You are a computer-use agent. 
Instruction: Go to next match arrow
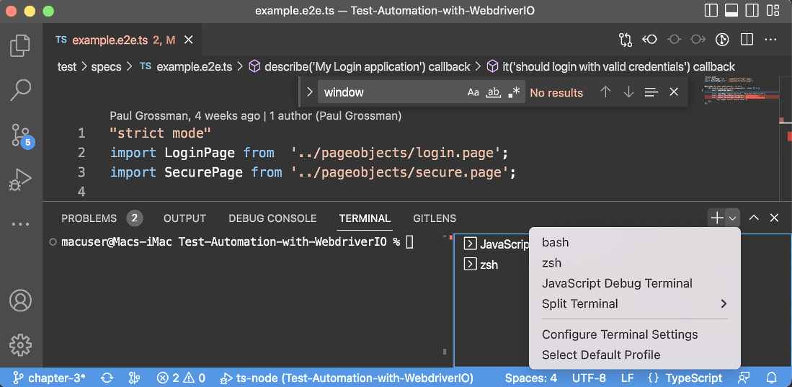click(628, 92)
